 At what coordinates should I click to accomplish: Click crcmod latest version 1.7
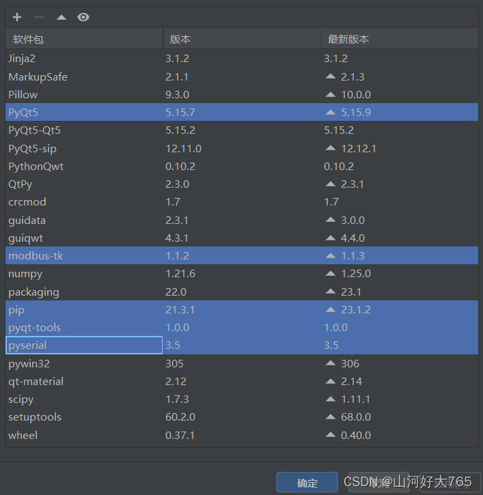[331, 201]
